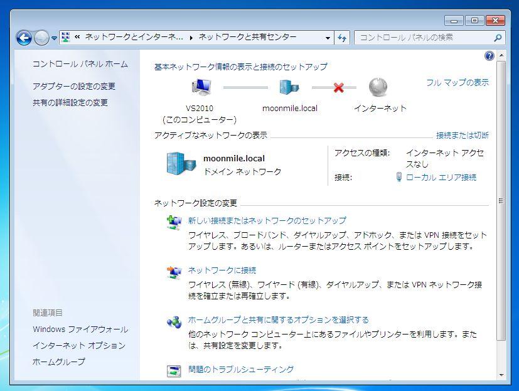This screenshot has height=391, width=519.
Task: Click ネットワークとインターネット breadcrumb segment
Action: 134,38
